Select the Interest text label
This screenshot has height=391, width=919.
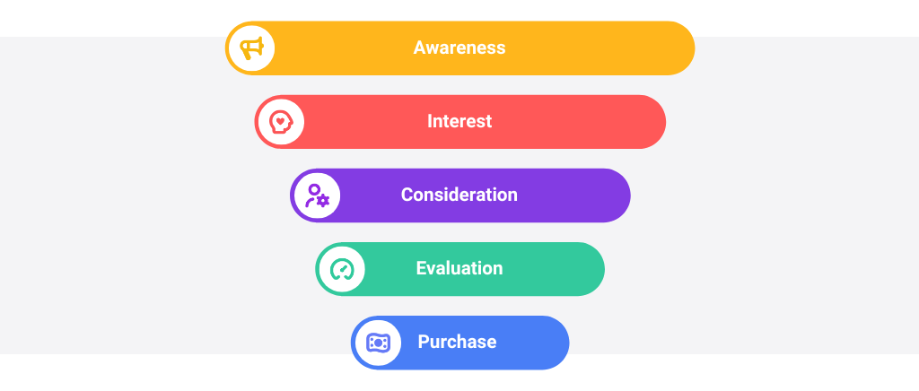(x=459, y=121)
